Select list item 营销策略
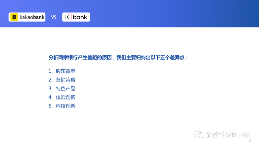This screenshot has height=146, width=259. [65, 80]
